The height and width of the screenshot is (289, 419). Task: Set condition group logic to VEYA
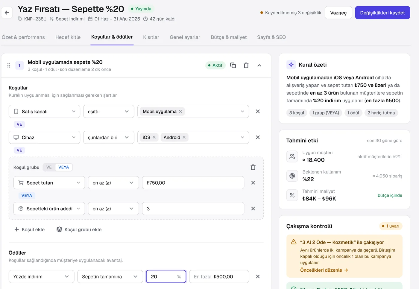[64, 167]
